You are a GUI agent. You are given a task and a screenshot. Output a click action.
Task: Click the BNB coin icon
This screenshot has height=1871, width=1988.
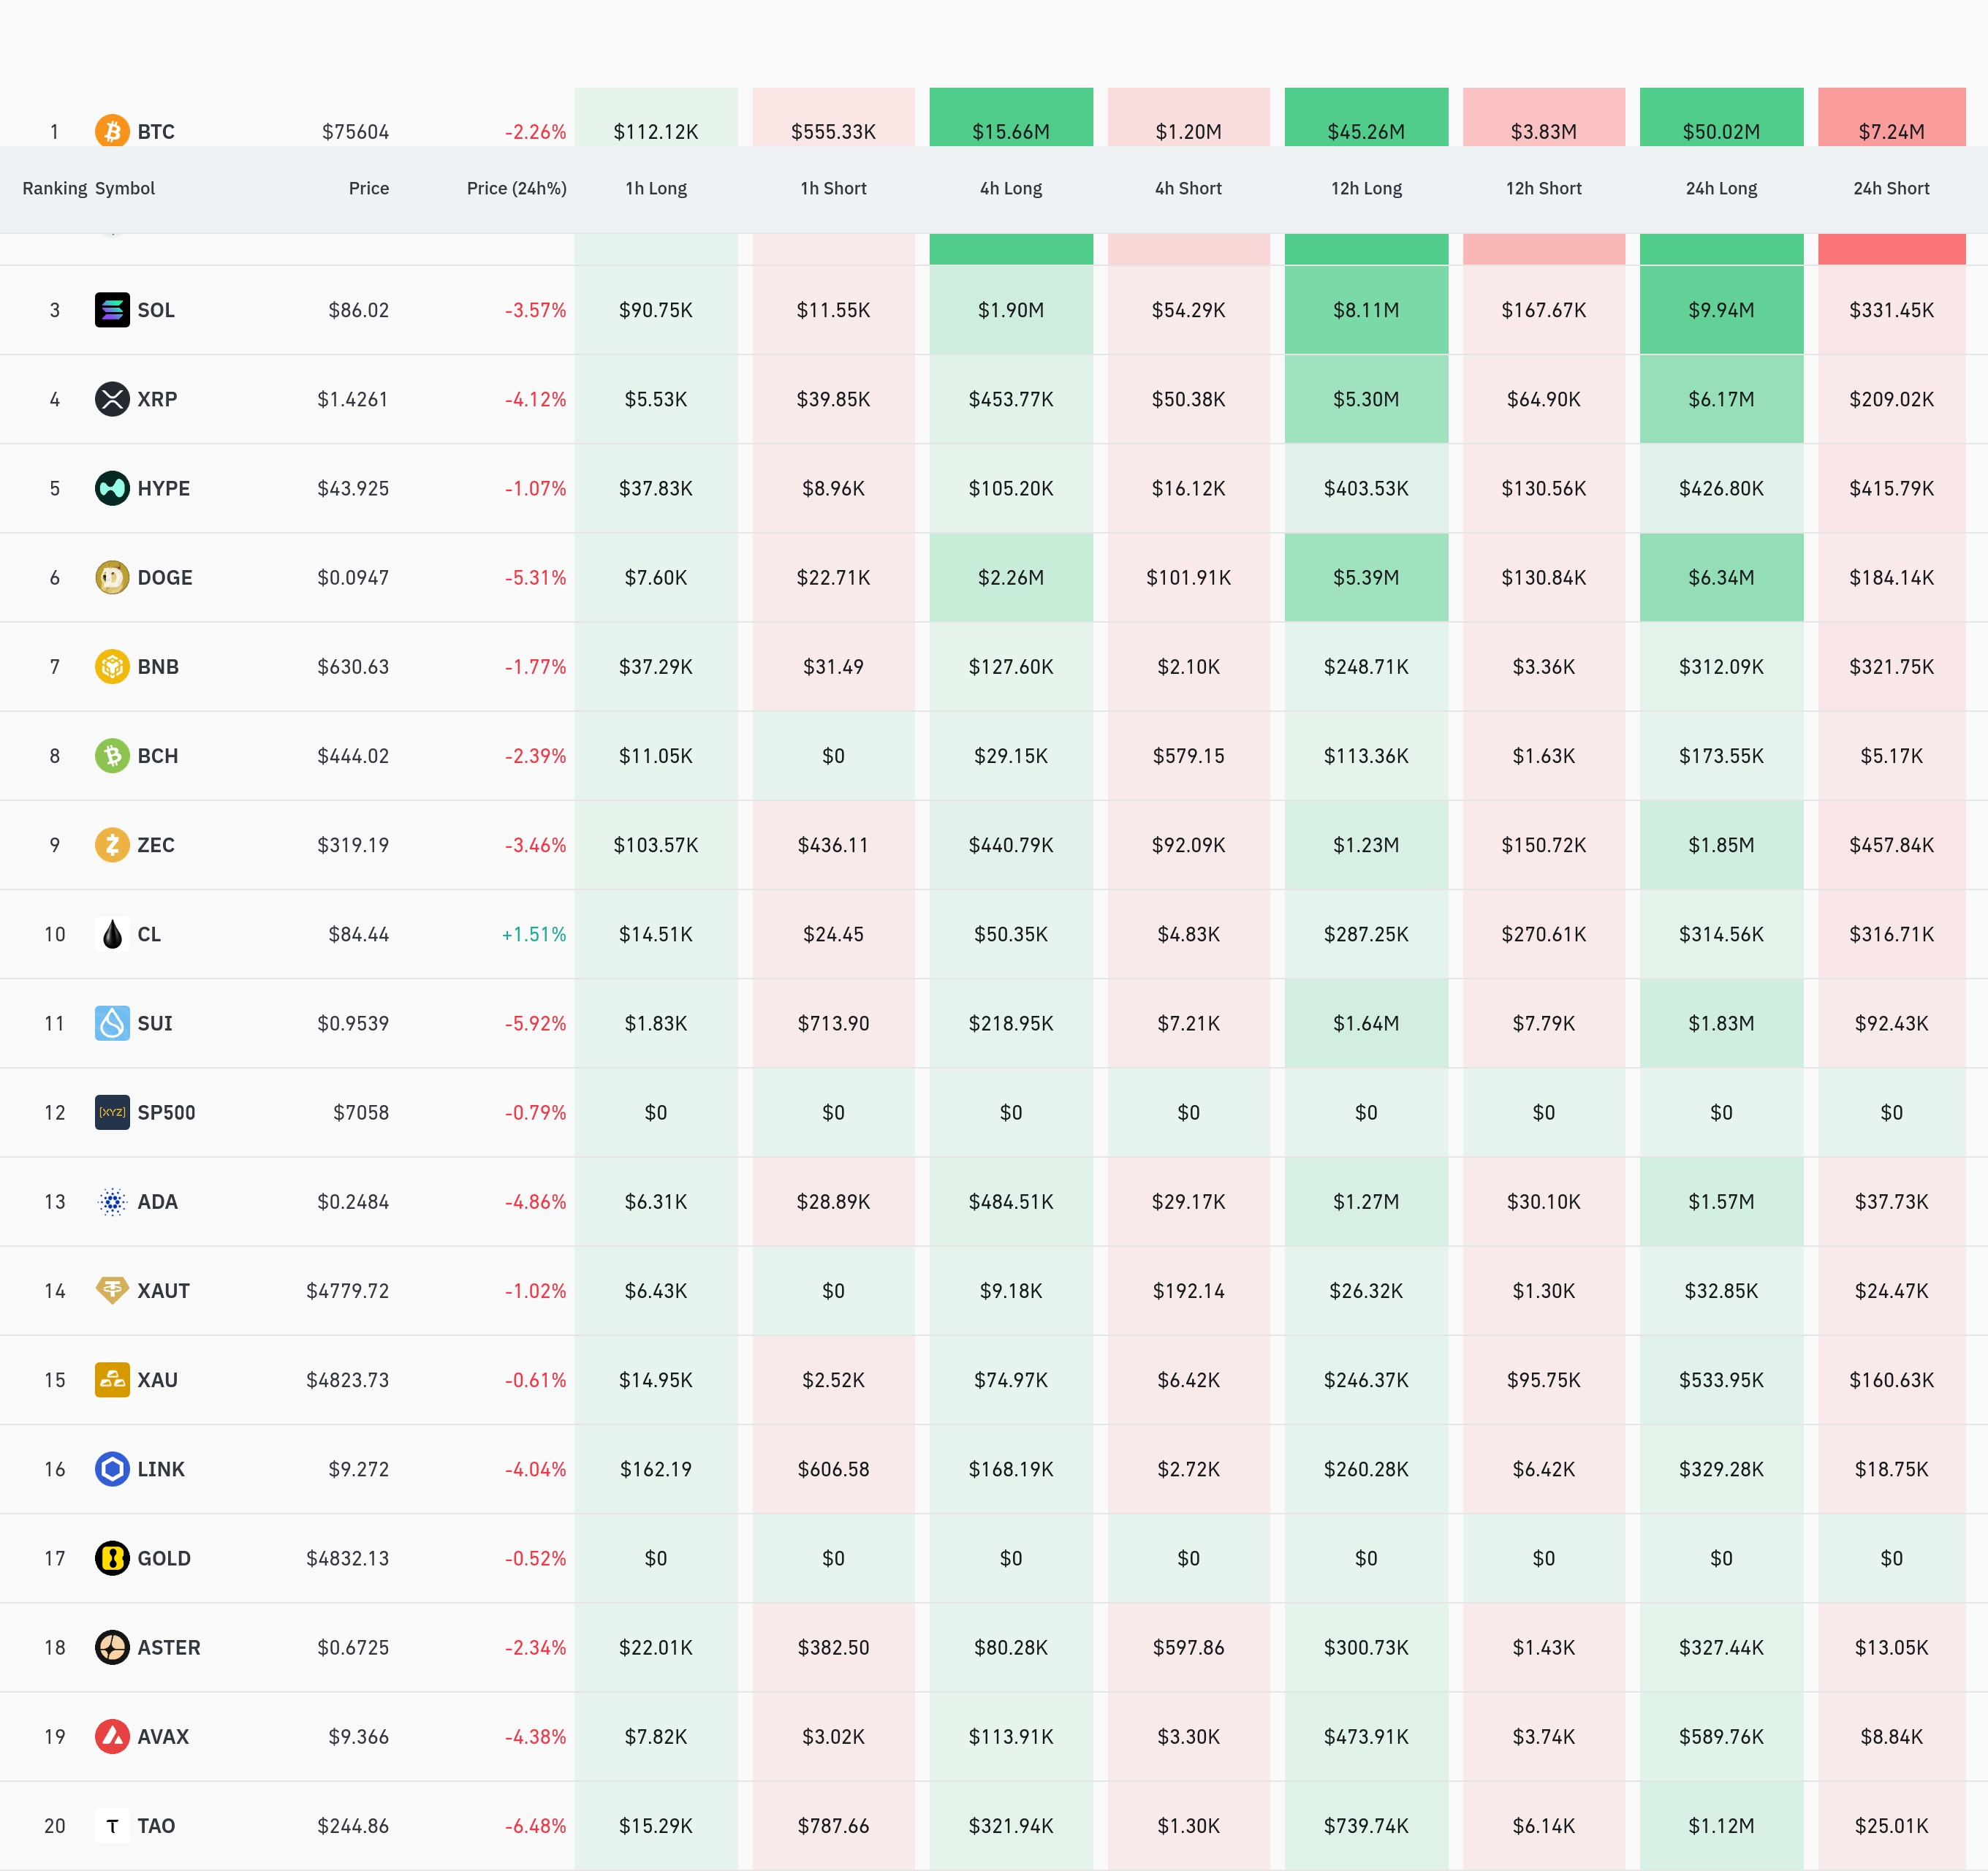(x=112, y=666)
